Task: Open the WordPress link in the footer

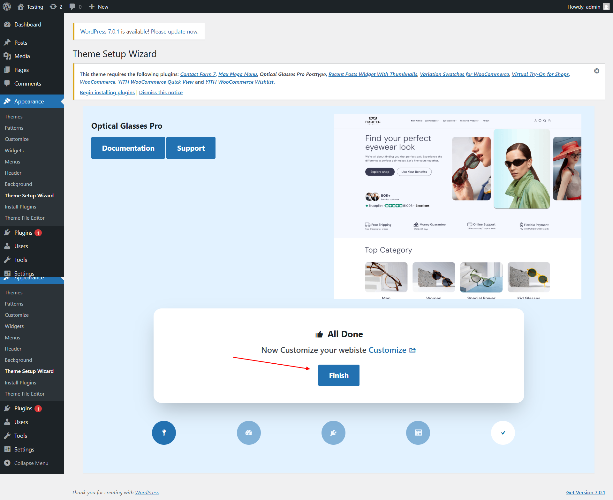Action: click(147, 492)
